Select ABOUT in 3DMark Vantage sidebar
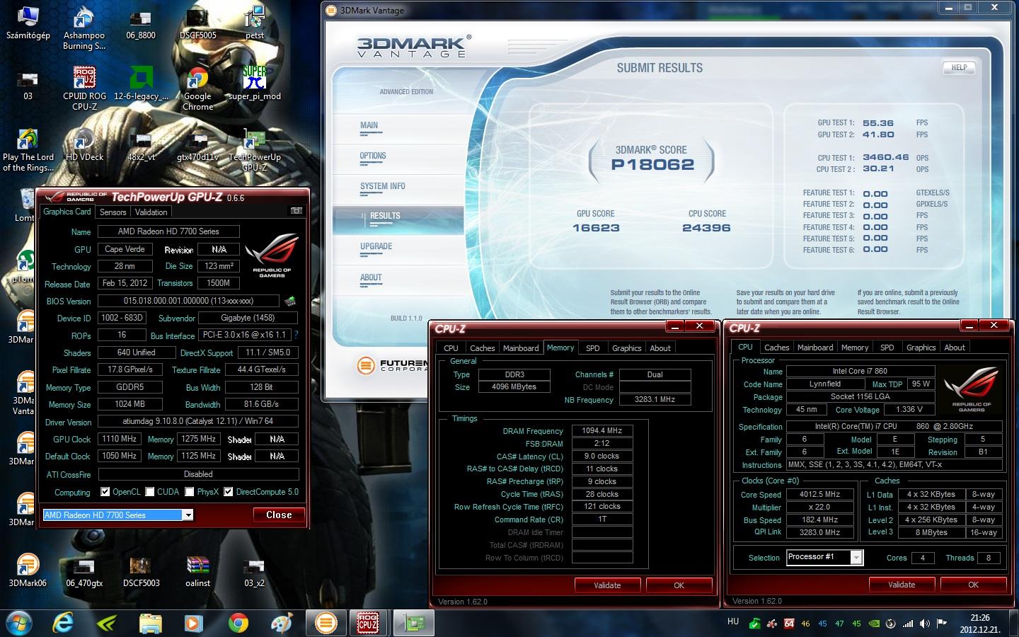This screenshot has width=1019, height=637. [371, 277]
